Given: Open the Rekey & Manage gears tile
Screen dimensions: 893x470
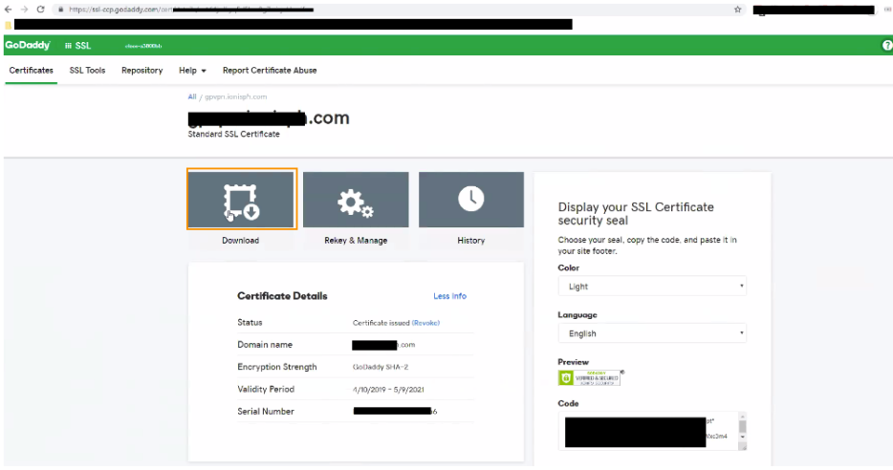Looking at the screenshot, I should [x=356, y=200].
